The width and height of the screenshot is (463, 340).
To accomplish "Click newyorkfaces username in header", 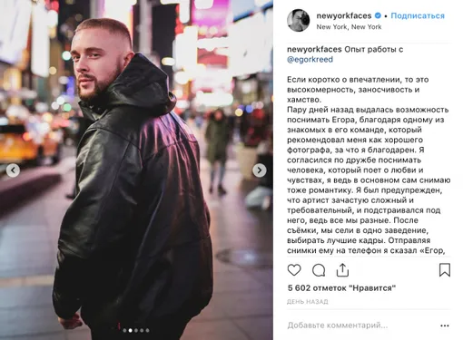I will 344,15.
